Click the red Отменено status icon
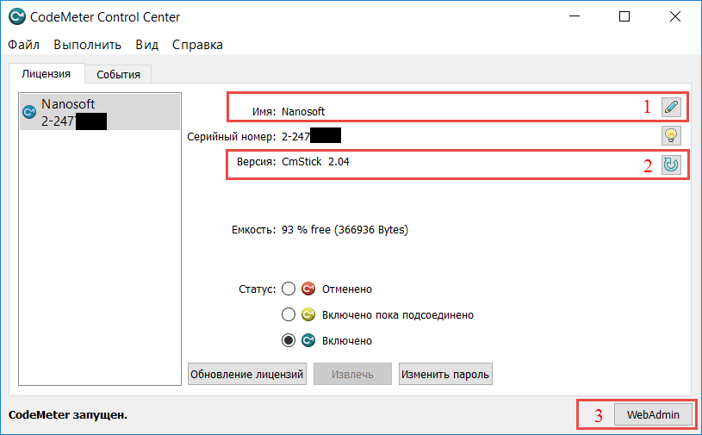Image resolution: width=702 pixels, height=435 pixels. [x=308, y=289]
